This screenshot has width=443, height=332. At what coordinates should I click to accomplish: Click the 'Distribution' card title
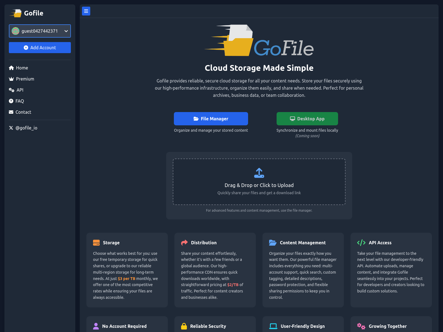pyautogui.click(x=204, y=243)
